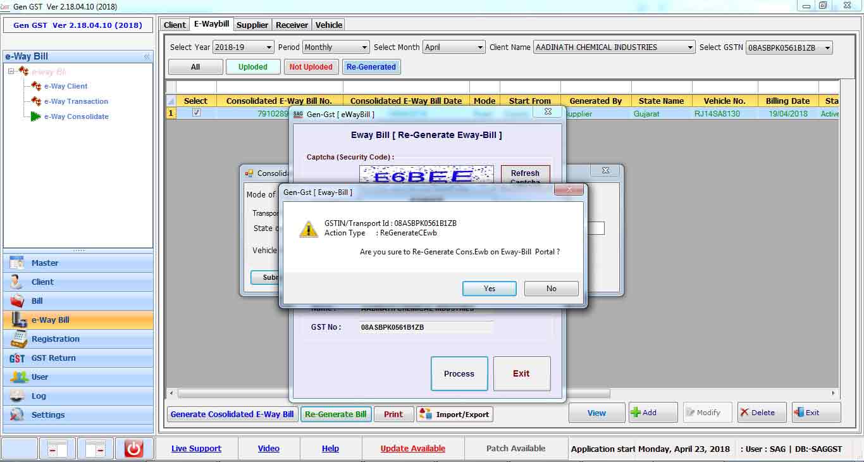This screenshot has width=864, height=462.
Task: Open the Select Year dropdown
Action: (243, 47)
